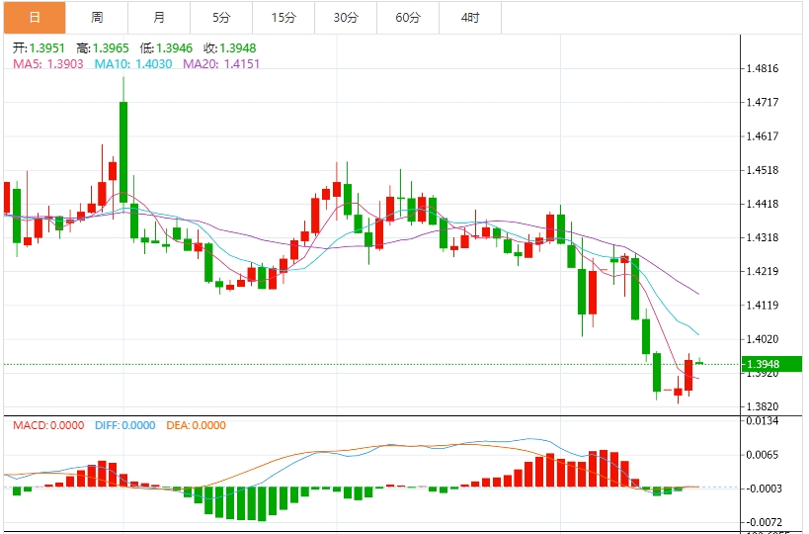Open the 60分 timeframe tab
The image size is (809, 534).
[x=408, y=18]
